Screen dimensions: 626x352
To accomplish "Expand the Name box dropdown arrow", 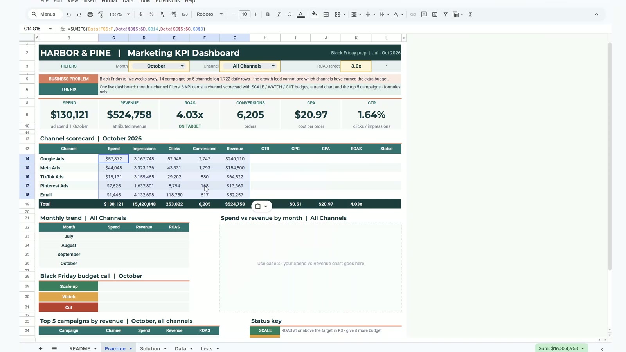I will (x=50, y=29).
